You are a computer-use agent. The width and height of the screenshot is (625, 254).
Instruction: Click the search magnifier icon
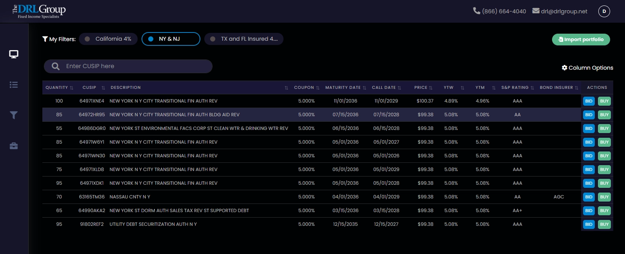[56, 67]
